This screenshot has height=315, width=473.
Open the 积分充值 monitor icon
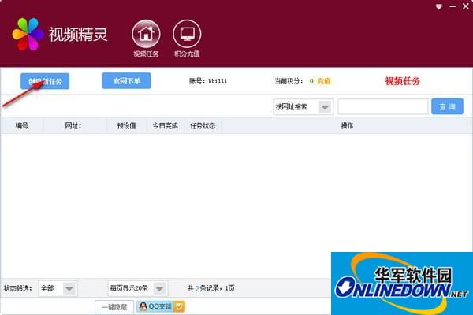coord(187,34)
